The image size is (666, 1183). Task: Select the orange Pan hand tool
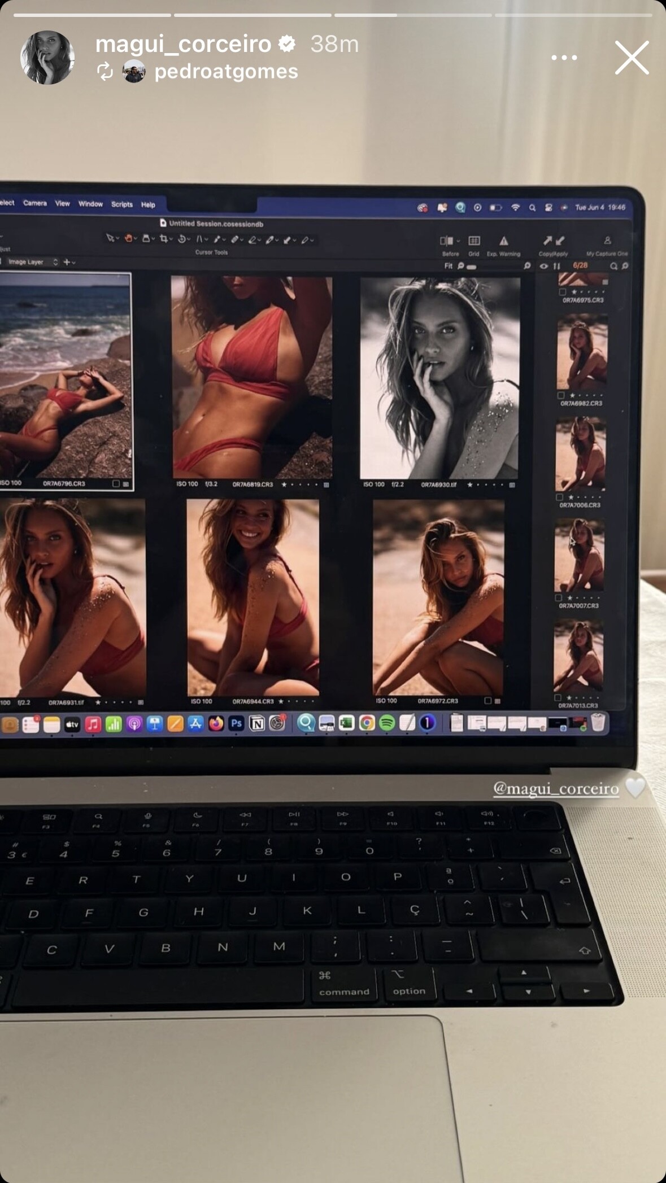click(x=128, y=238)
